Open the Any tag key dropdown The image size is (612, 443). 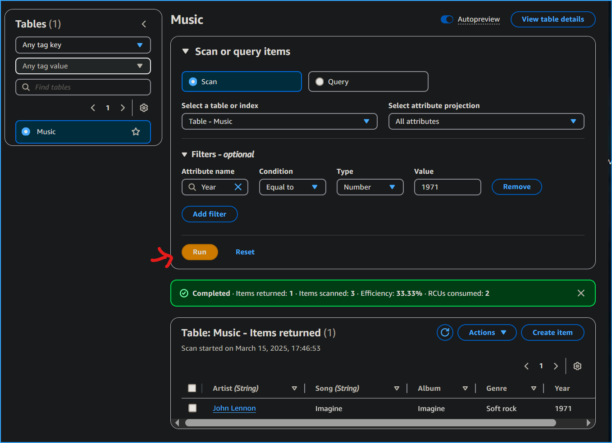(83, 45)
